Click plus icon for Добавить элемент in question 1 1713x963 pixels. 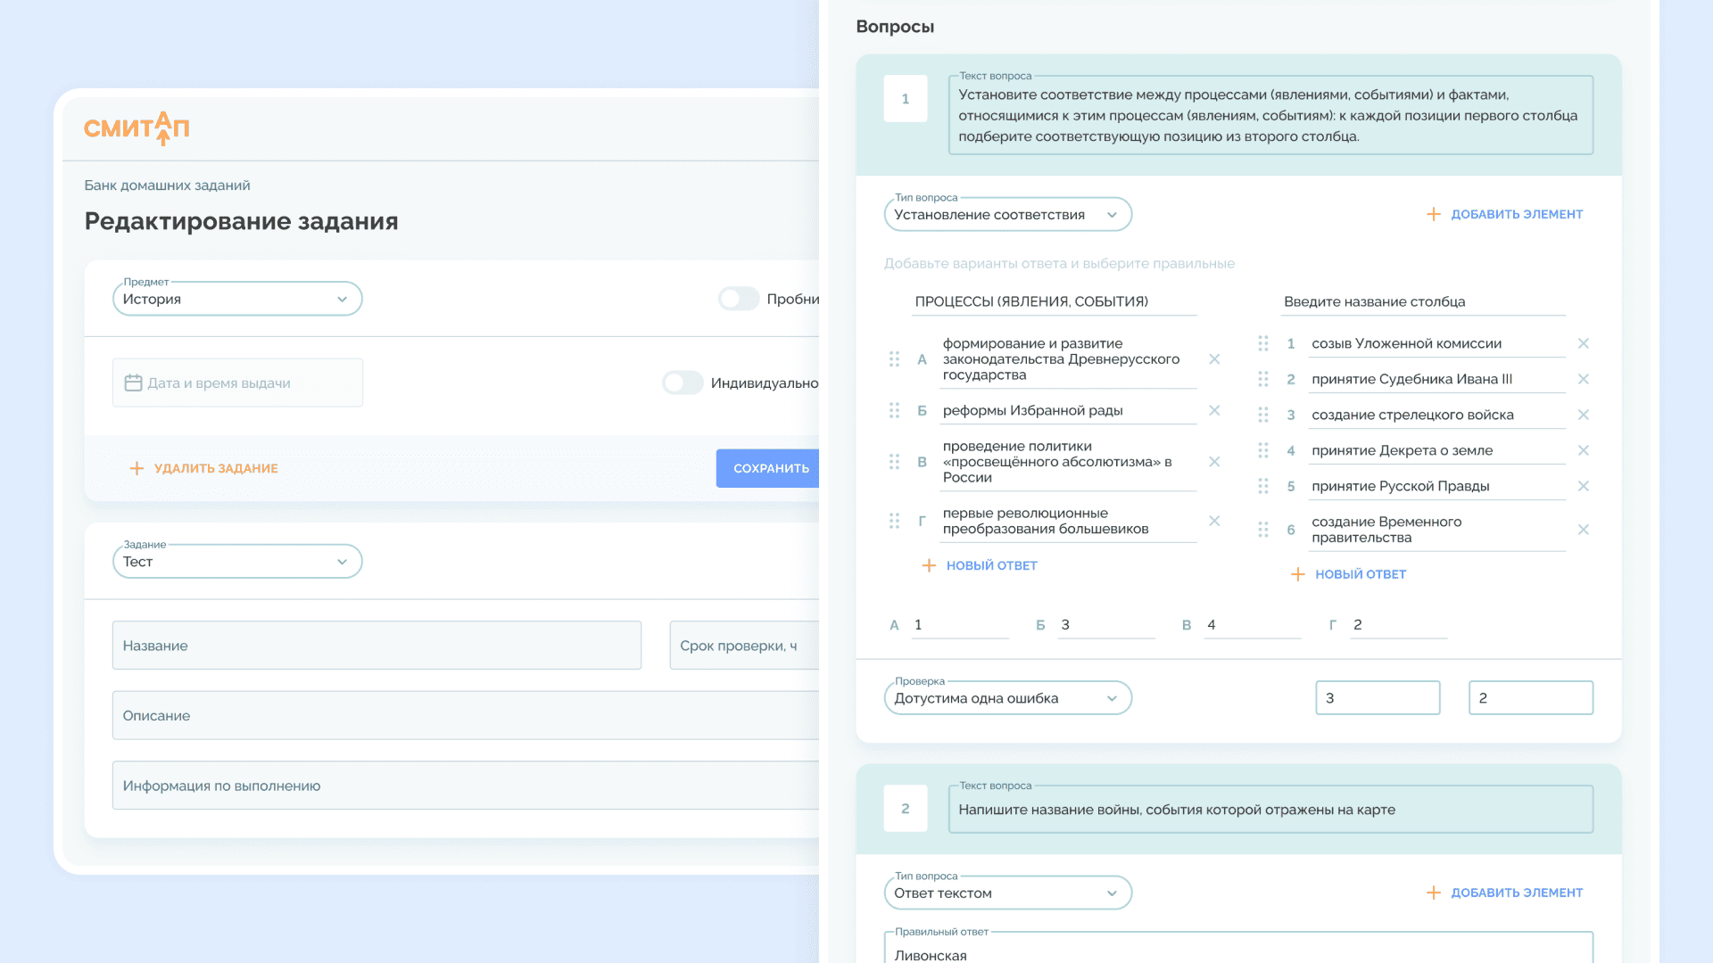pyautogui.click(x=1433, y=214)
